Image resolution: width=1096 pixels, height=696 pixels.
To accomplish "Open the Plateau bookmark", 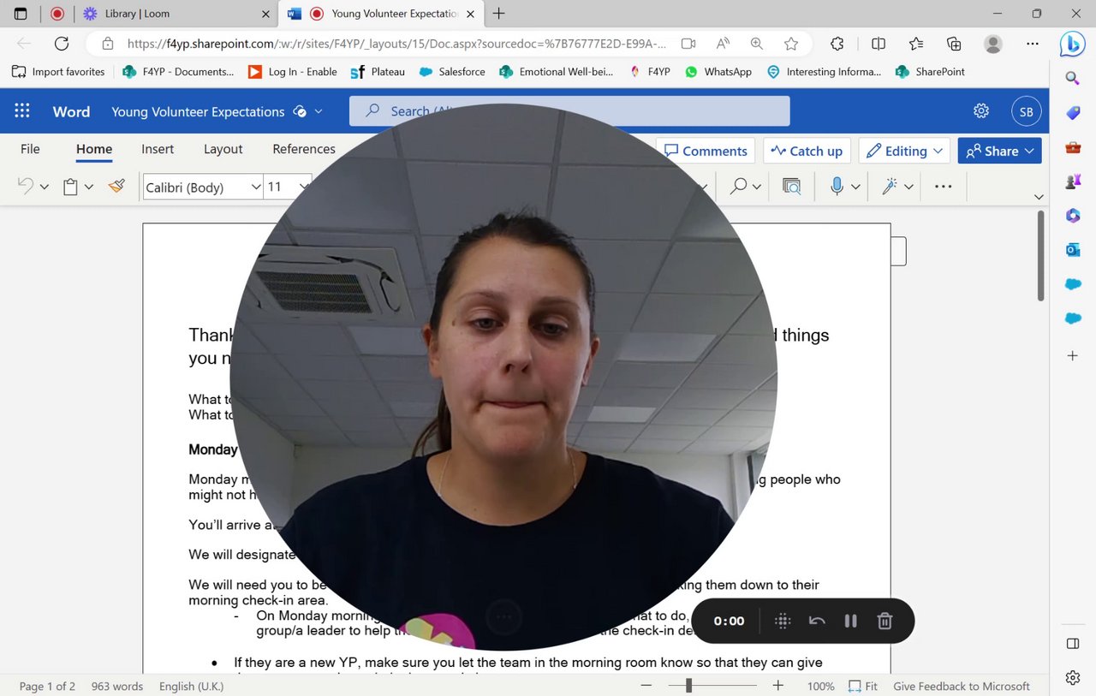I will pyautogui.click(x=378, y=72).
